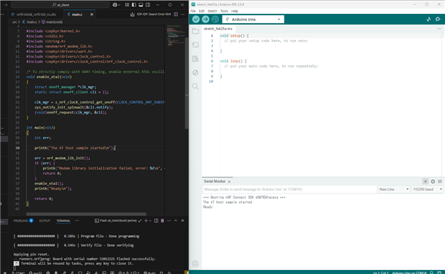
Task: Maximize the panel using the chevron up
Action: (176, 220)
